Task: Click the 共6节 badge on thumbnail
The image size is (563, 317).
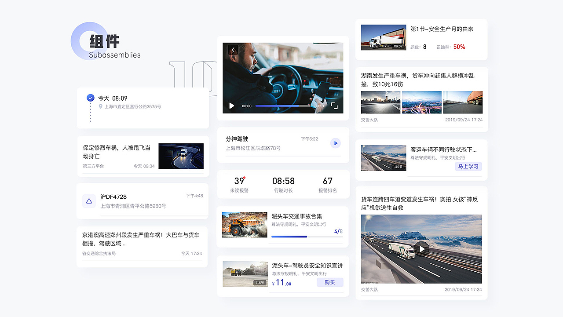Action: point(260,283)
